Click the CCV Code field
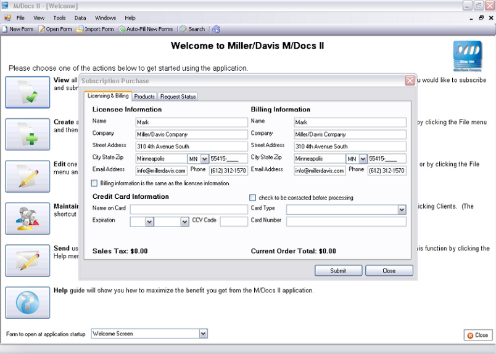 point(234,222)
